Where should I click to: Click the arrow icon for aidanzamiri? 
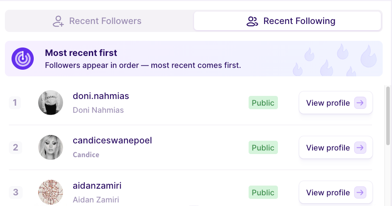click(361, 193)
